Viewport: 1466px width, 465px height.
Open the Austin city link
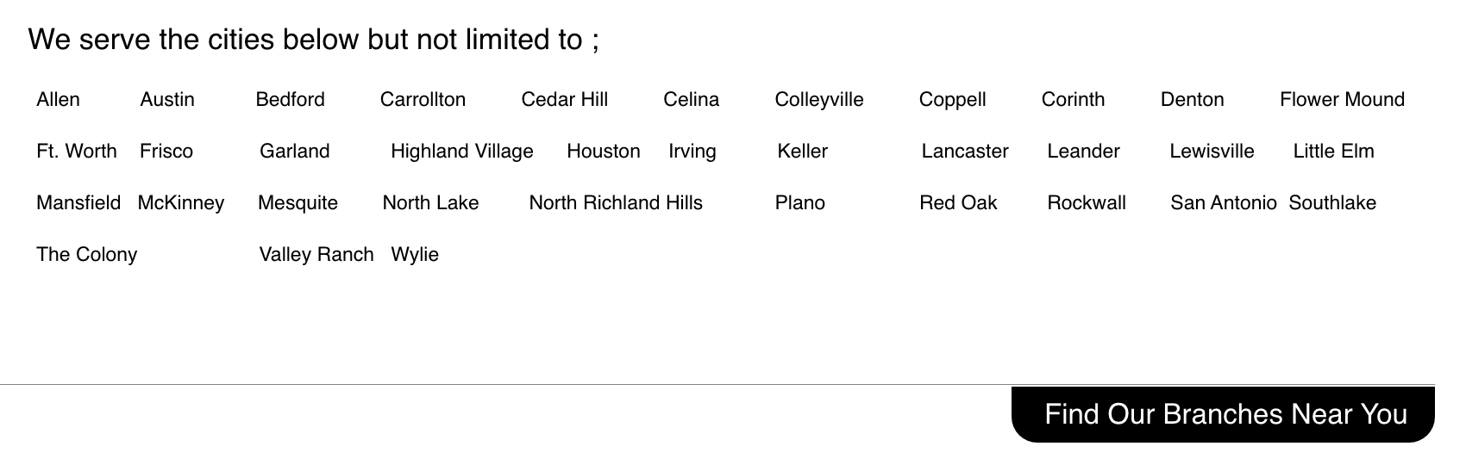pos(167,100)
